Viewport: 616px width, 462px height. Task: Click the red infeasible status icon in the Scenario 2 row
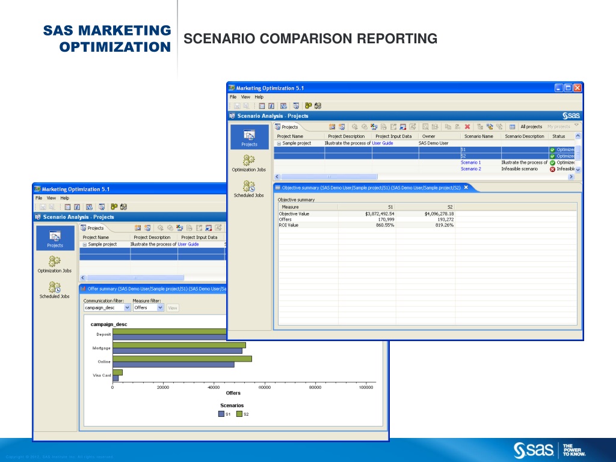coord(552,169)
